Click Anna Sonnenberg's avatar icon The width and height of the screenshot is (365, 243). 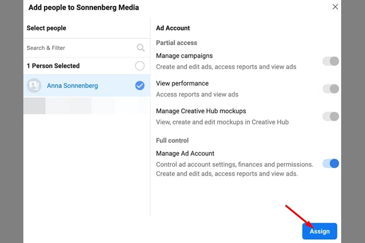tap(34, 86)
